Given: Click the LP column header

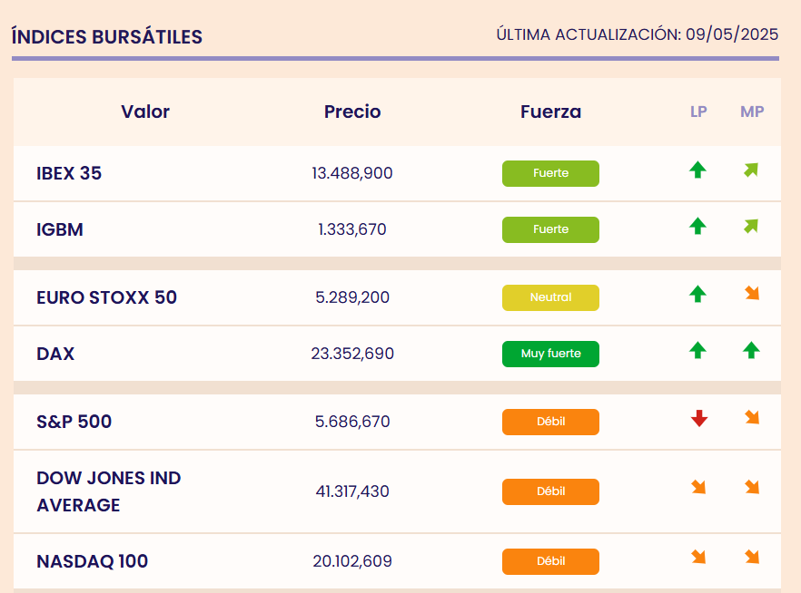Looking at the screenshot, I should (x=698, y=112).
